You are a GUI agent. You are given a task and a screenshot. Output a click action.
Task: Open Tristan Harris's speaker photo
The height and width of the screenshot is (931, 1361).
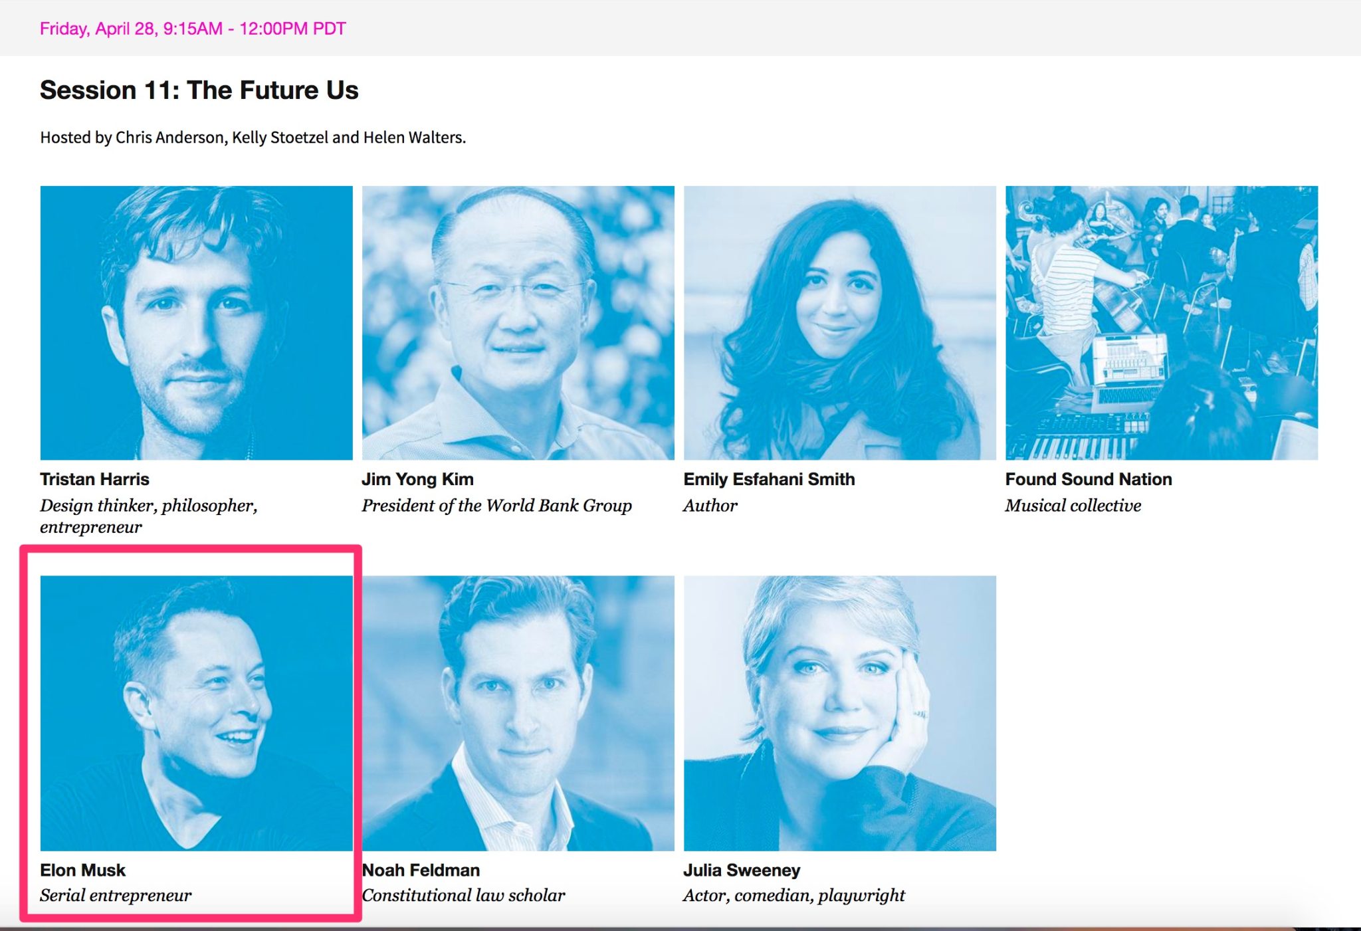(x=196, y=322)
